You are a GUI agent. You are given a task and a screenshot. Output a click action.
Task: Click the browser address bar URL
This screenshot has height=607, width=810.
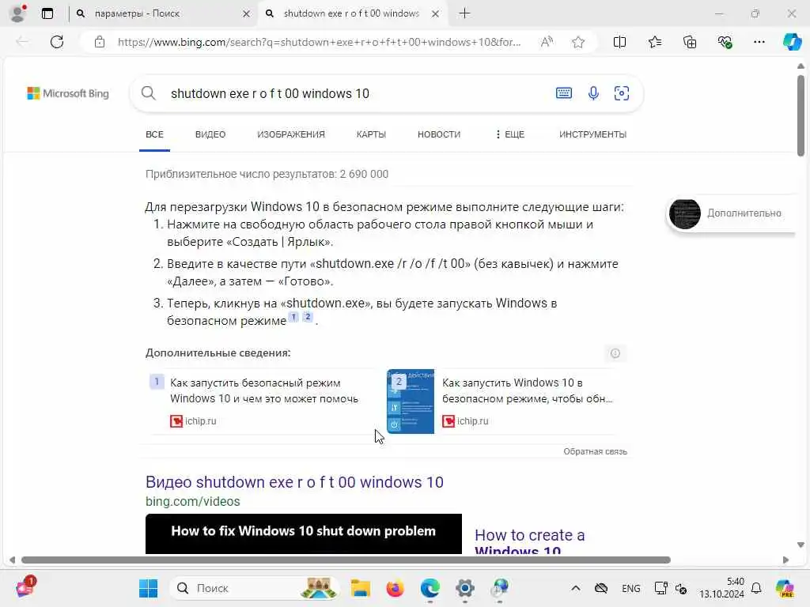click(x=319, y=42)
